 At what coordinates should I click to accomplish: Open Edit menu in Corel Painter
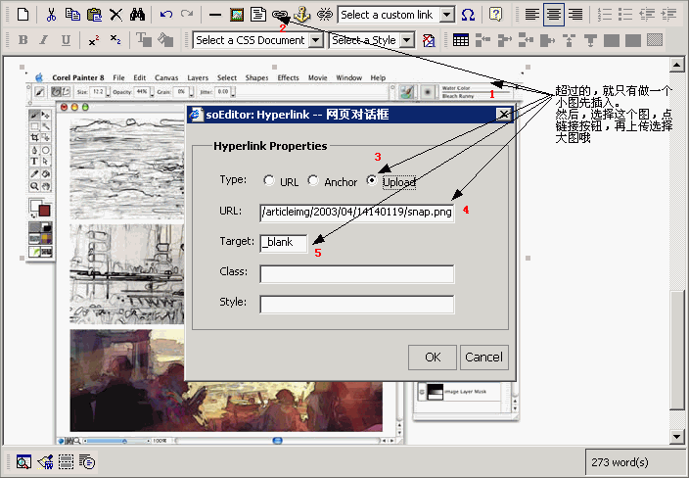140,77
